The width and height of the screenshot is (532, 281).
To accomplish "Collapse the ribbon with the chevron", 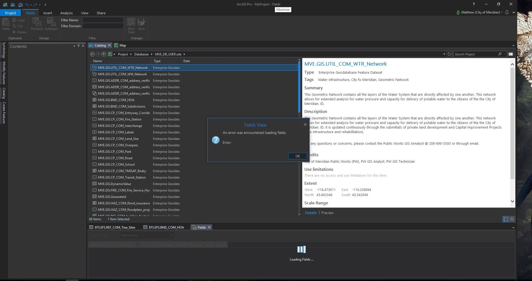I will [514, 12].
